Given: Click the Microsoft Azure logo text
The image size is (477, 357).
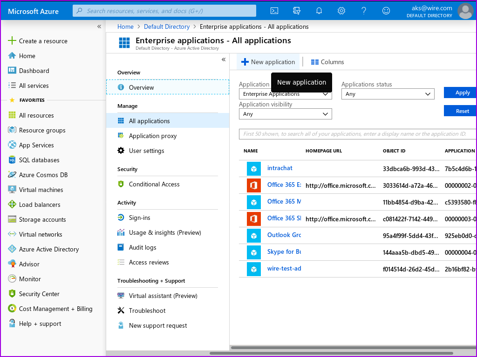Looking at the screenshot, I should click(33, 11).
